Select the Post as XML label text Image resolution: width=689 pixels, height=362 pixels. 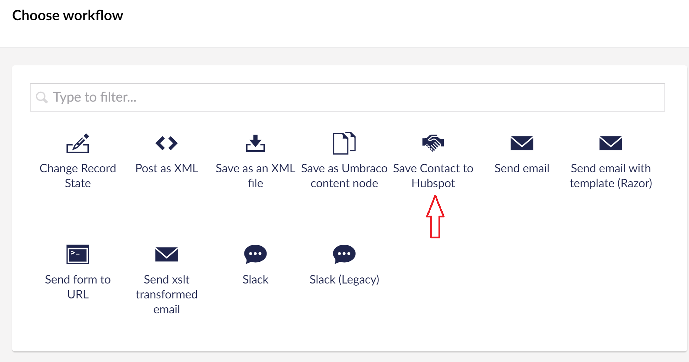167,168
